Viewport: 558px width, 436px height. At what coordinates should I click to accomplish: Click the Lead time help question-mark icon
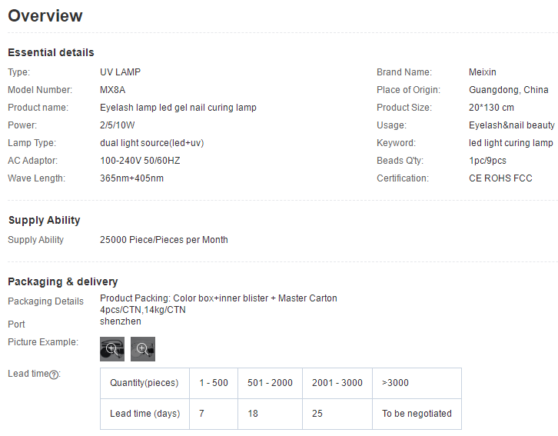pos(55,374)
